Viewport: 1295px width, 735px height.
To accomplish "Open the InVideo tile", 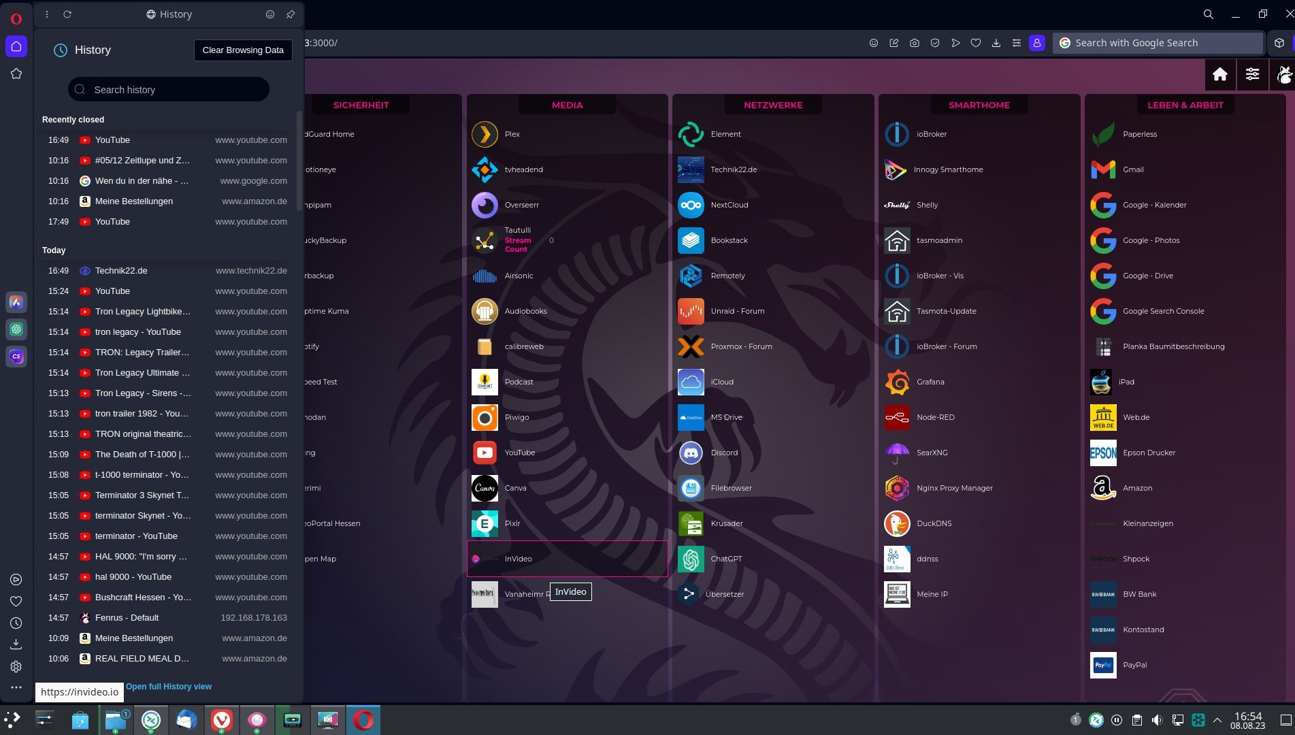I will coord(567,559).
